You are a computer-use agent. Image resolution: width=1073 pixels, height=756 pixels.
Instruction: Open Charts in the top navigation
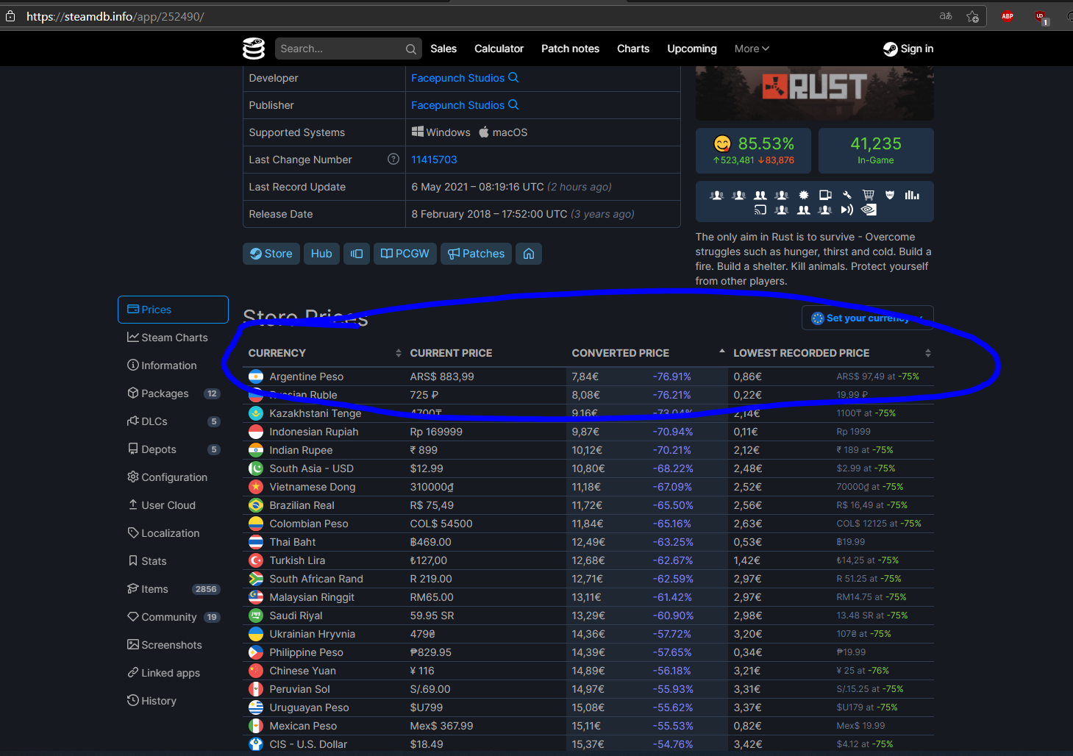coord(633,49)
